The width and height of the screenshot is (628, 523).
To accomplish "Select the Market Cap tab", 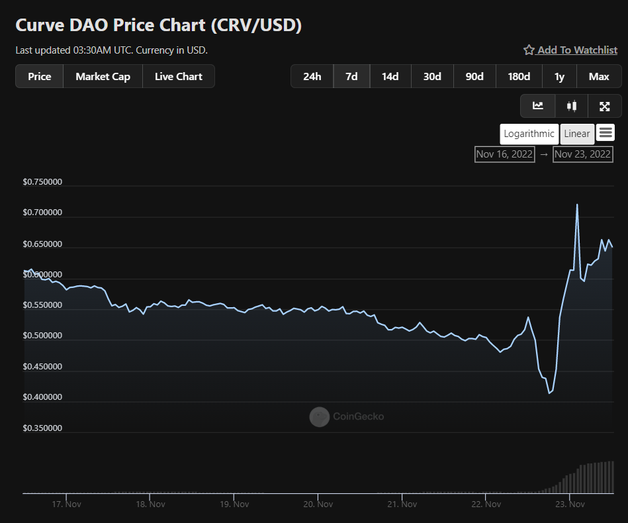I will tap(103, 76).
